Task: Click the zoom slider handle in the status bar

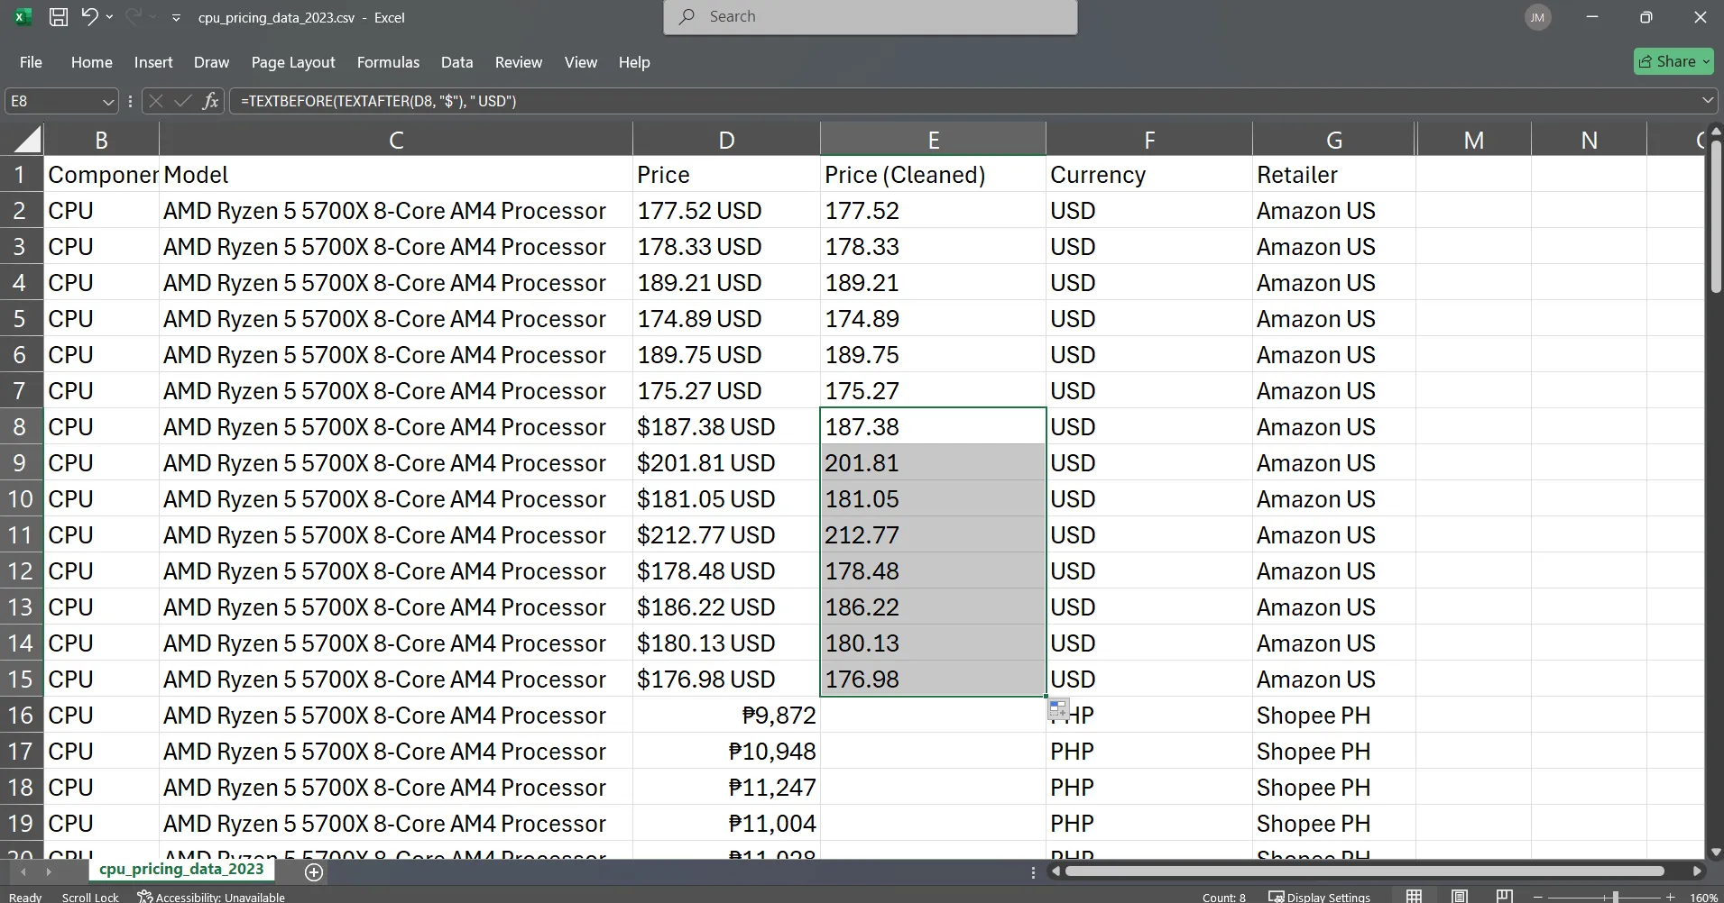Action: [1615, 897]
